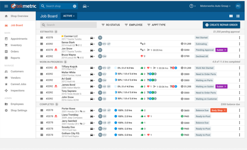Open the APPT TYPE filter
247x150 pixels.
(156, 25)
